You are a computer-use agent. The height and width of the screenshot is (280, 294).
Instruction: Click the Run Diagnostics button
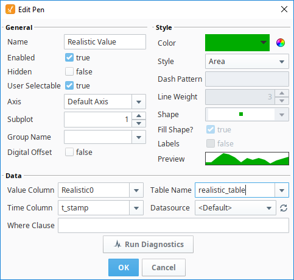pyautogui.click(x=148, y=244)
